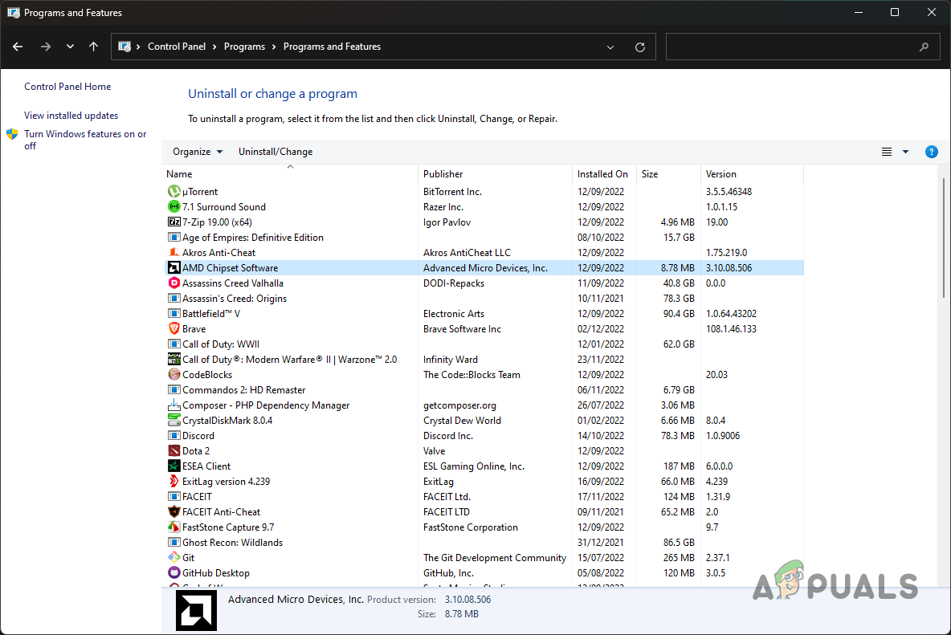The image size is (951, 635).
Task: Open Help via the blue question mark
Action: pyautogui.click(x=931, y=151)
